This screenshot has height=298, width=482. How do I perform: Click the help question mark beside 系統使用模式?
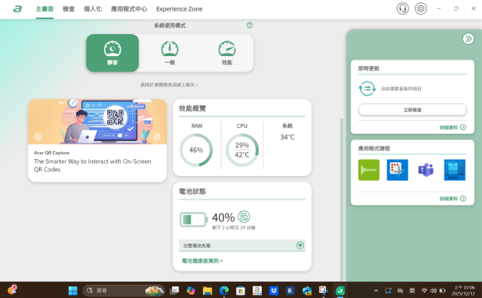tap(250, 25)
